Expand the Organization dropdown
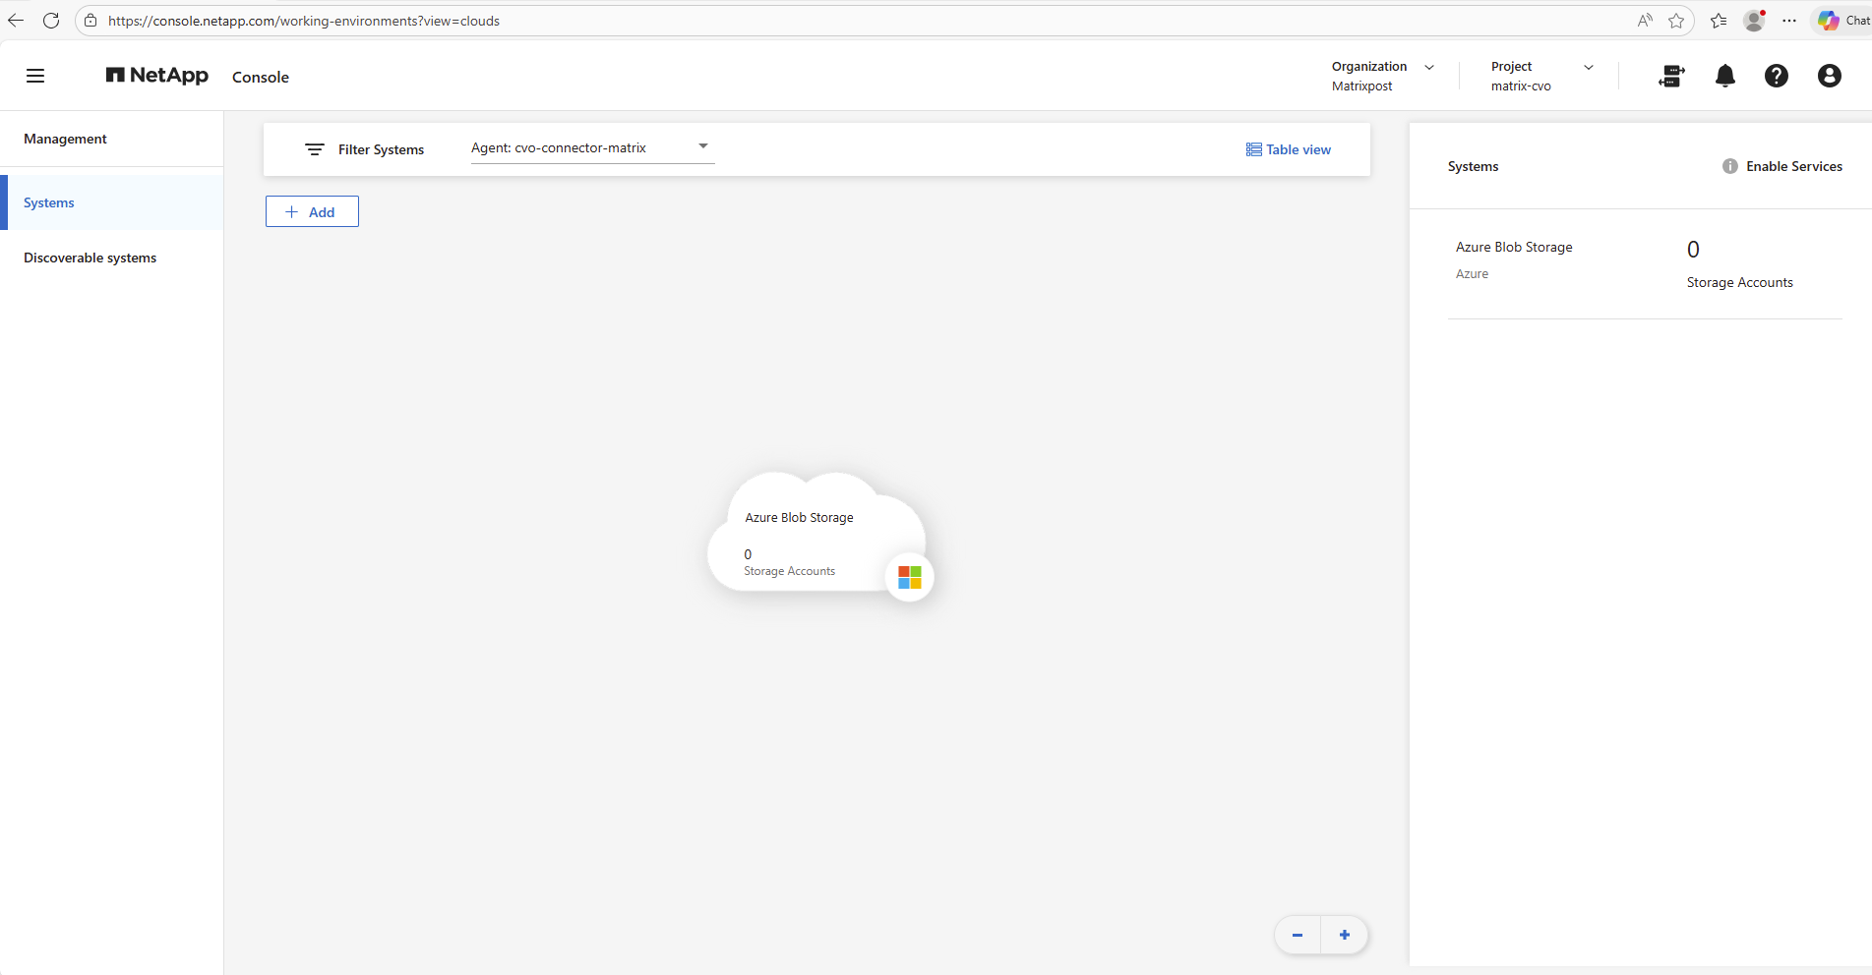 click(x=1429, y=67)
